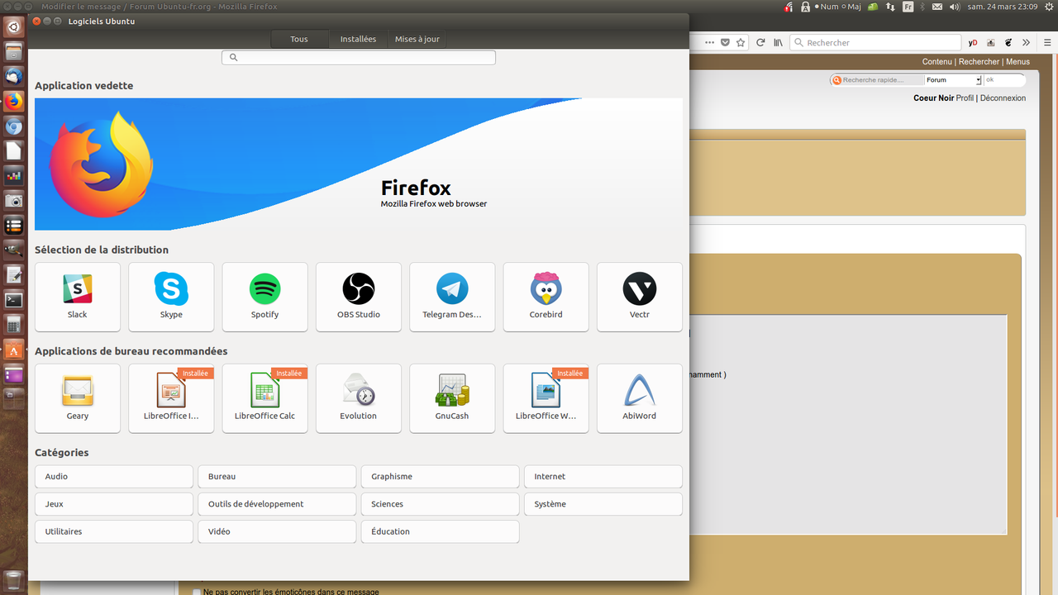Open Firefox Library icon
Image resolution: width=1058 pixels, height=595 pixels.
click(x=779, y=42)
